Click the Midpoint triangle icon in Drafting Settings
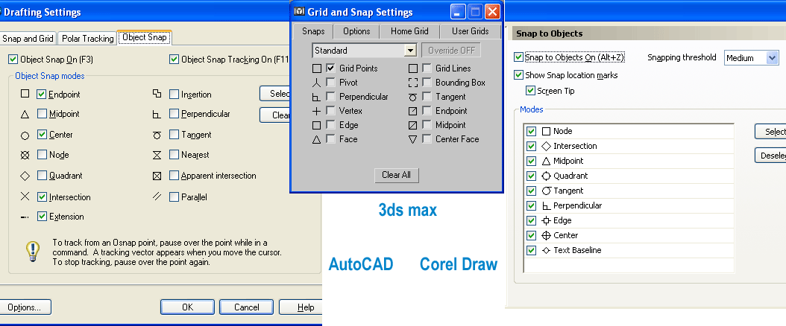Image resolution: width=786 pixels, height=326 pixels. [25, 115]
